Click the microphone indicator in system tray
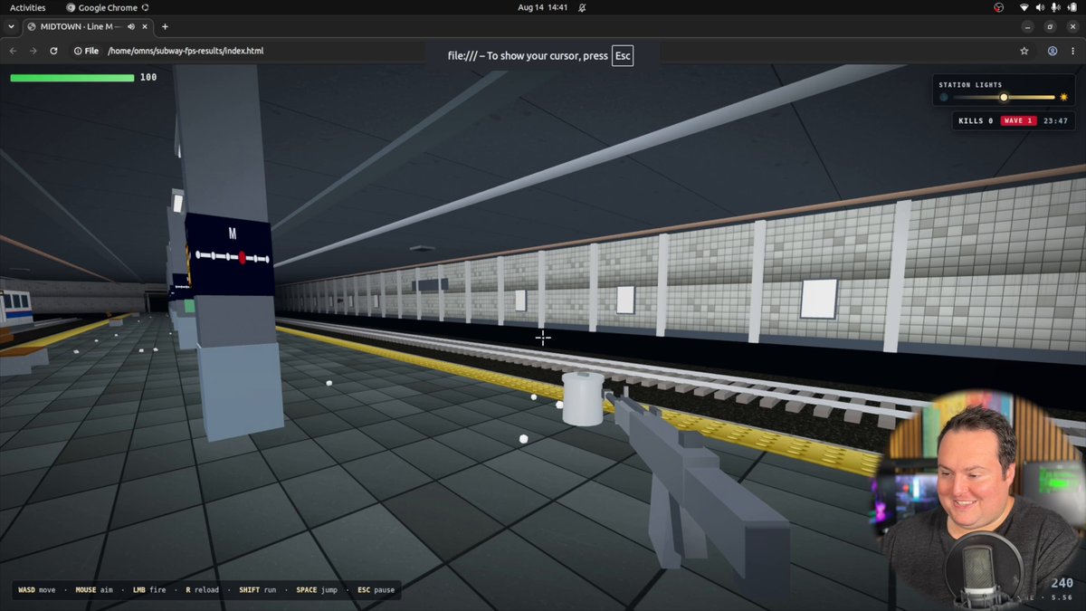The width and height of the screenshot is (1086, 611). coord(1055,7)
